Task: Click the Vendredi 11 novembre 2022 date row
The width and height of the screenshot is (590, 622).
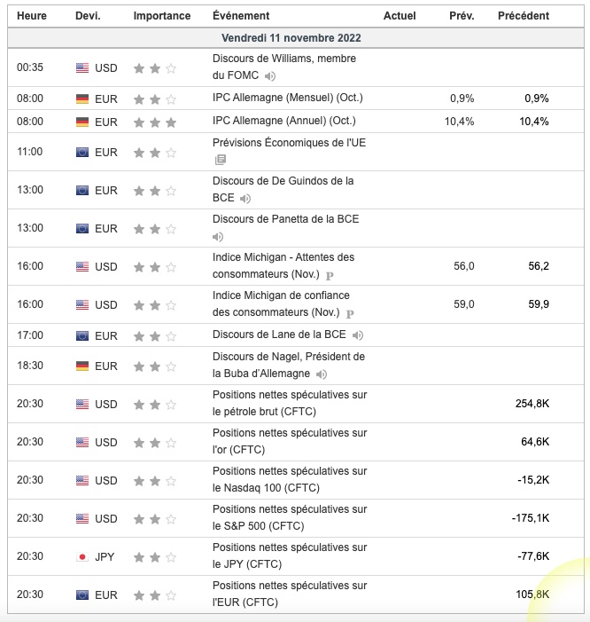Action: click(291, 38)
